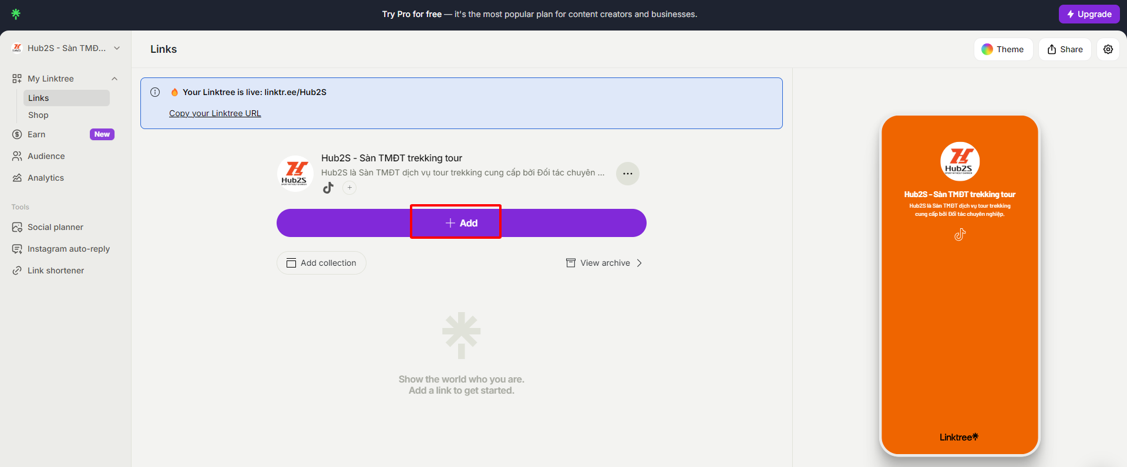Click the Instagram auto-reply chat icon
This screenshot has height=467, width=1127.
click(x=17, y=249)
